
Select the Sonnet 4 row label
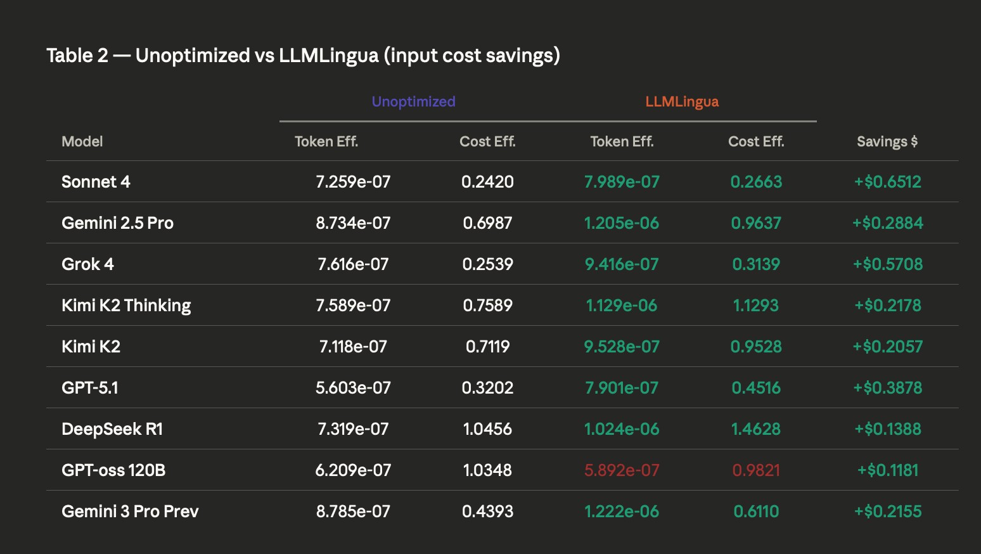pos(96,182)
